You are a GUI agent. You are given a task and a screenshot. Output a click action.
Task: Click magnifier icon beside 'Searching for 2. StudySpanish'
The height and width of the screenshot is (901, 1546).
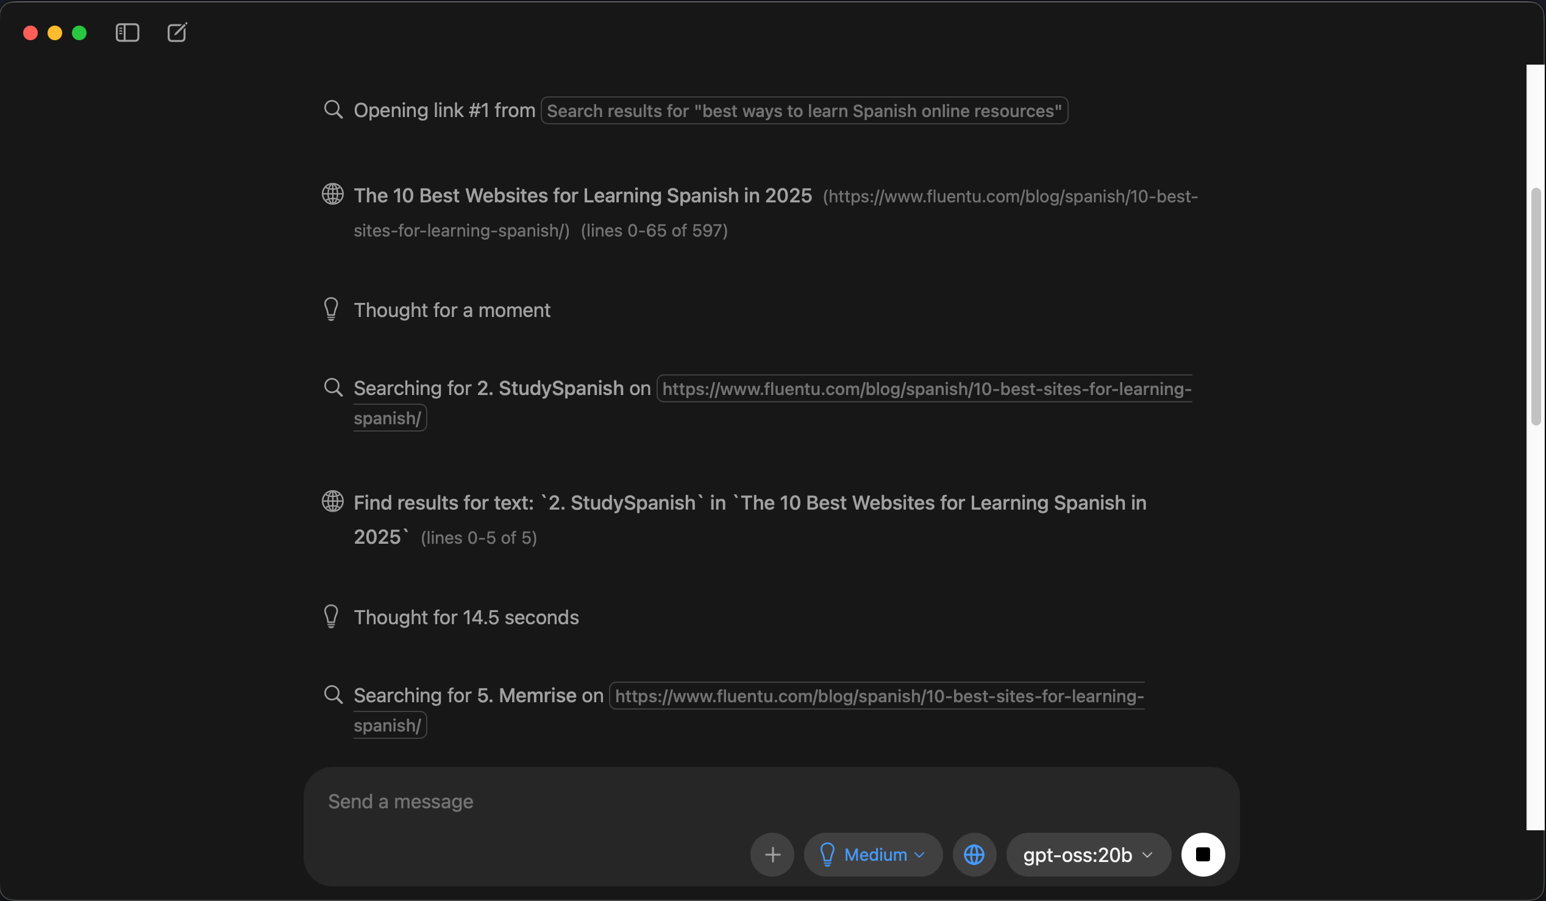[333, 388]
